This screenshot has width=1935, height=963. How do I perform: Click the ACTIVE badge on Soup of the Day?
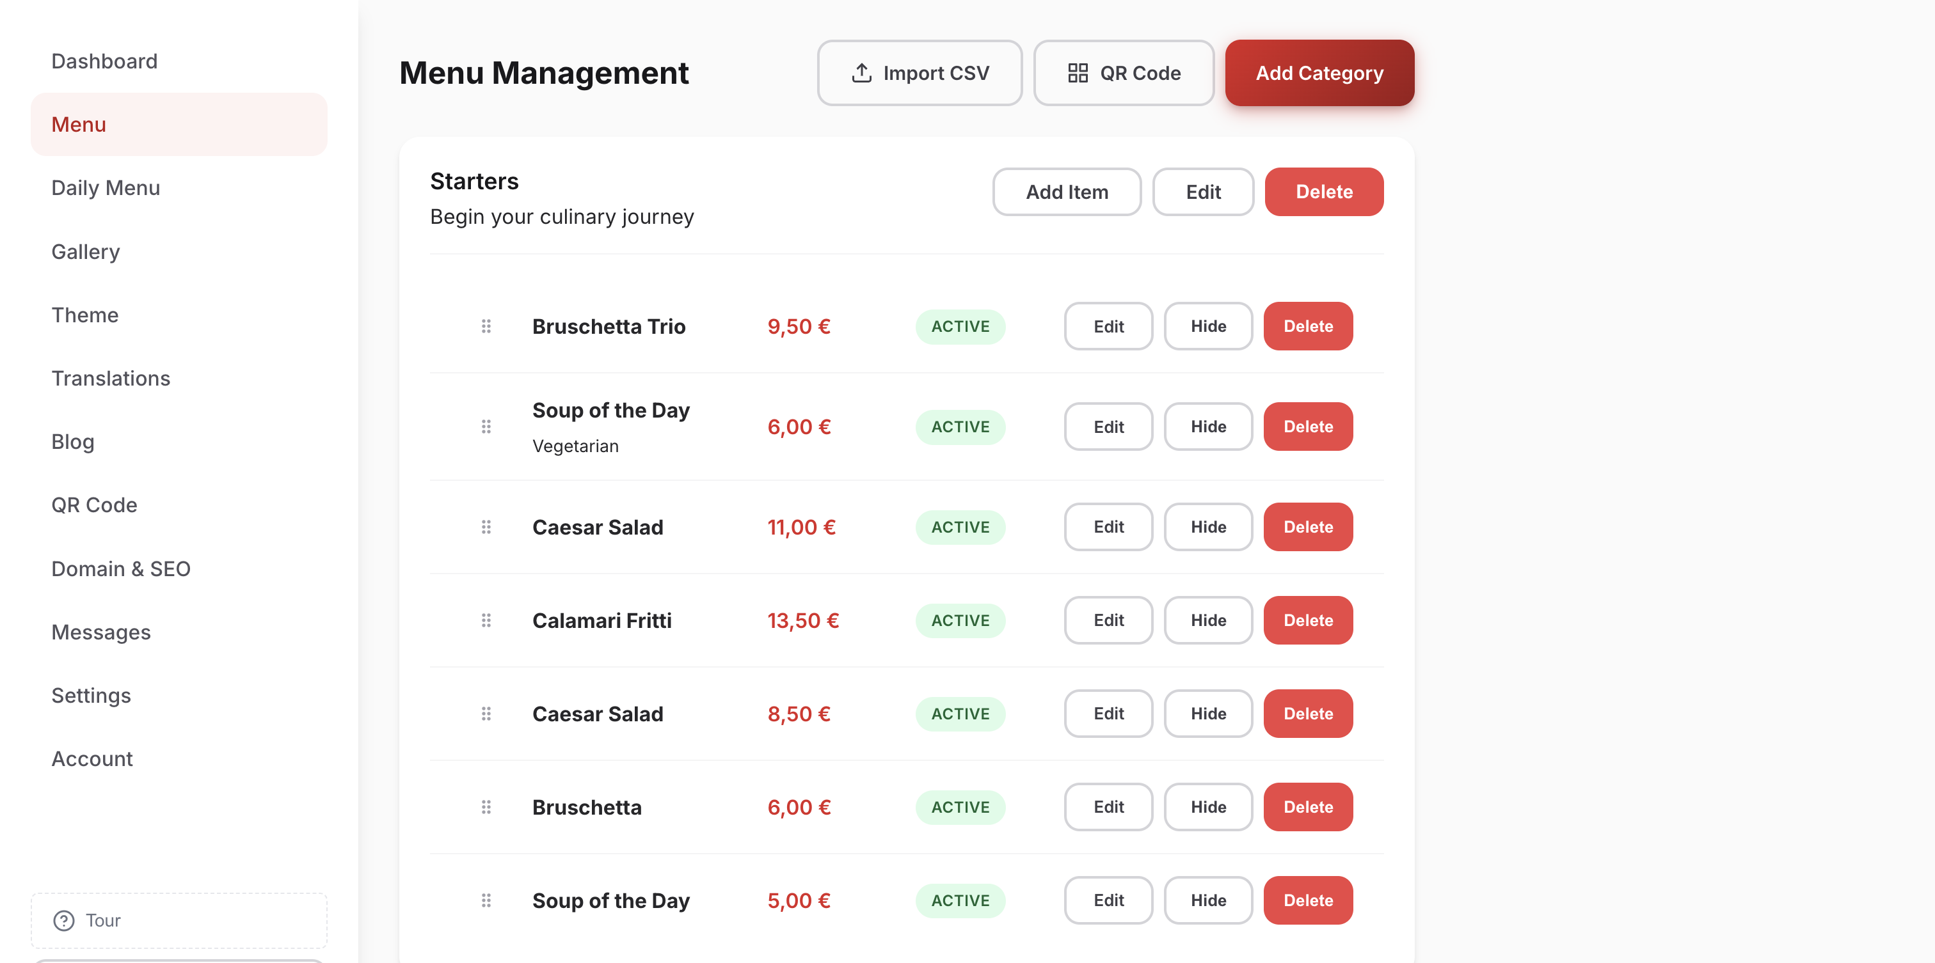pos(960,427)
